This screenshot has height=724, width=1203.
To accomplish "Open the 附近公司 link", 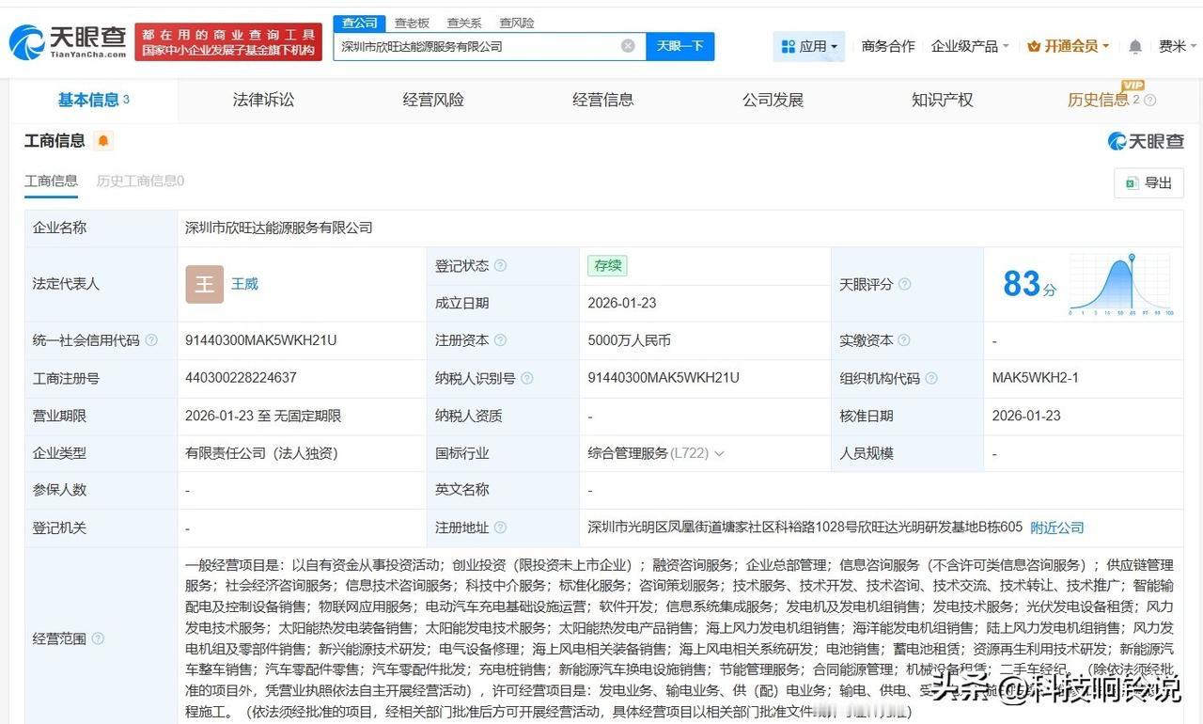I will 1056,527.
